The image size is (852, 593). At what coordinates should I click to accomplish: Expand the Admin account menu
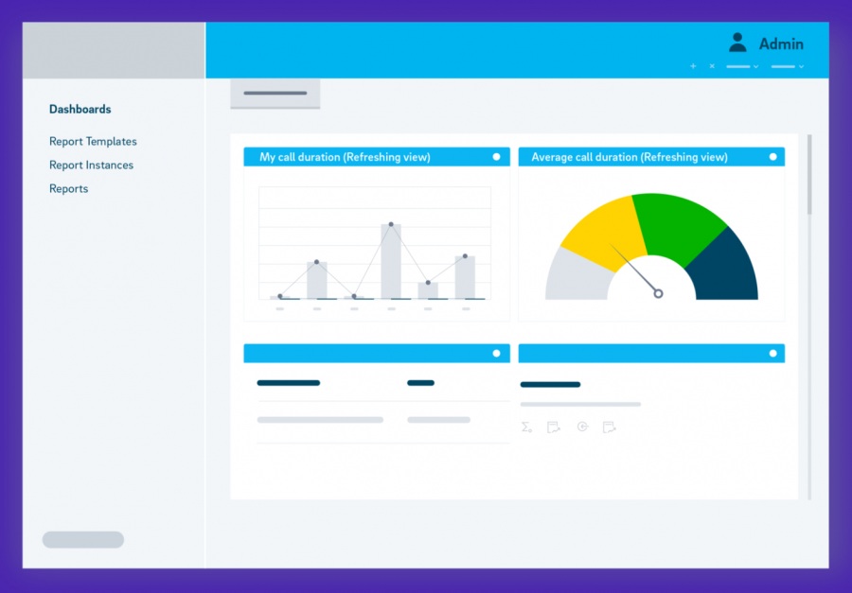point(781,44)
